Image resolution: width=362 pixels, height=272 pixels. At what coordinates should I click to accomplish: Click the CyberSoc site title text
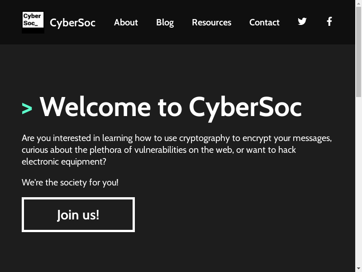72,23
